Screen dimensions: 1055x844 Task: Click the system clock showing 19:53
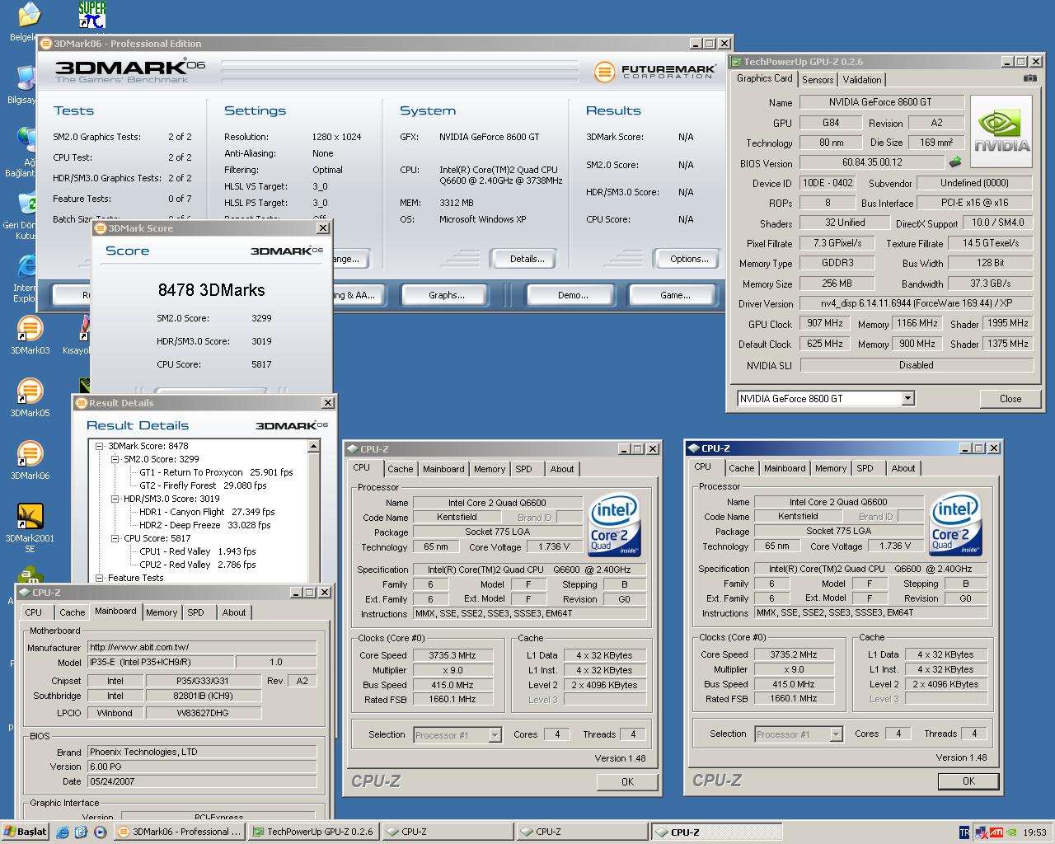point(1034,832)
